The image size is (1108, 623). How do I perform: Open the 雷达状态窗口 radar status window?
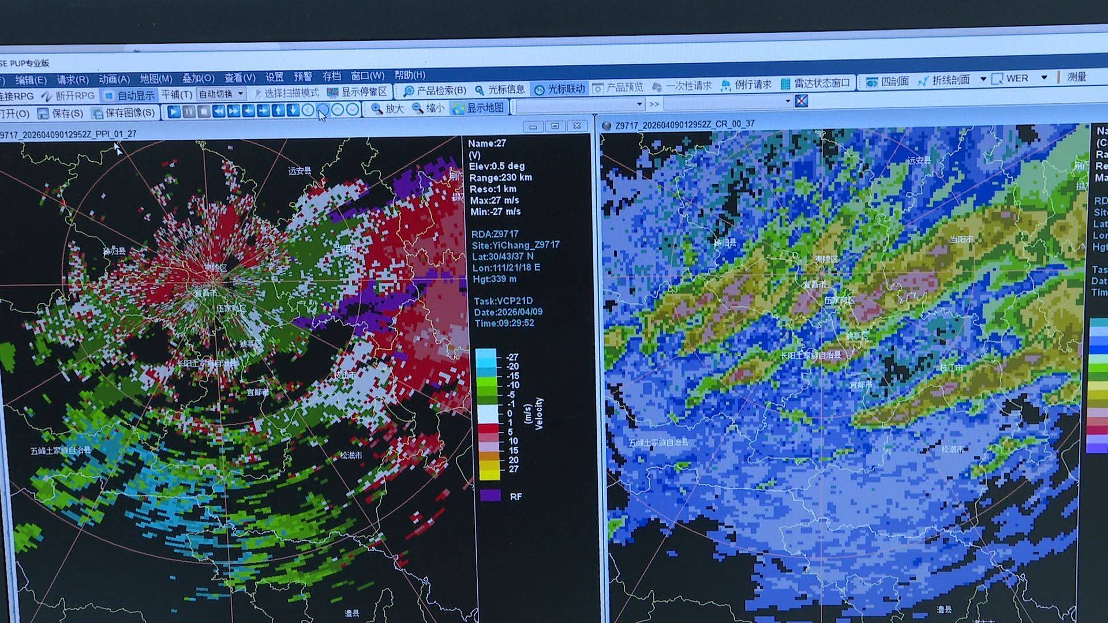815,84
